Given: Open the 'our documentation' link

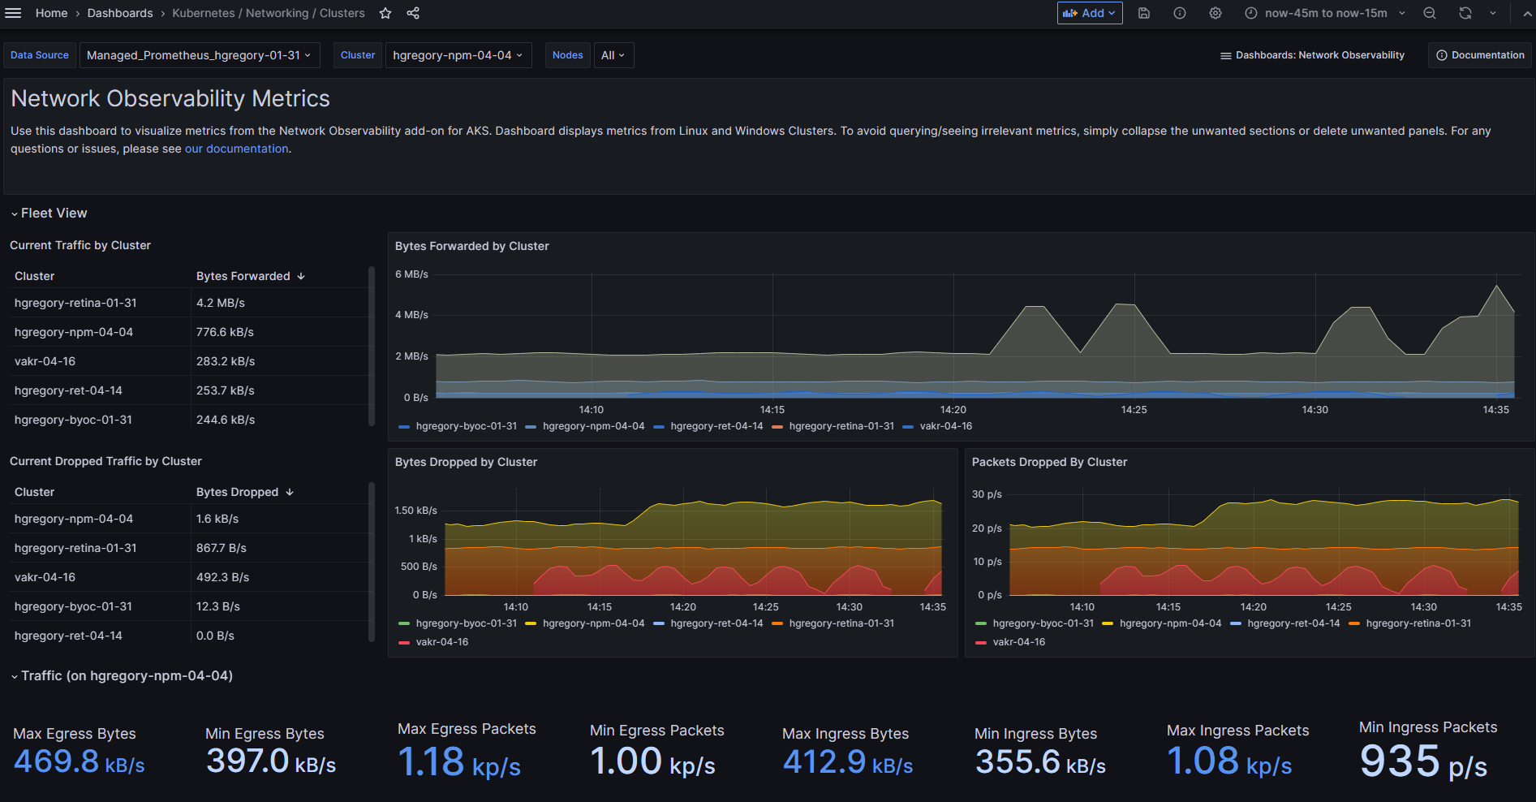Looking at the screenshot, I should point(236,149).
